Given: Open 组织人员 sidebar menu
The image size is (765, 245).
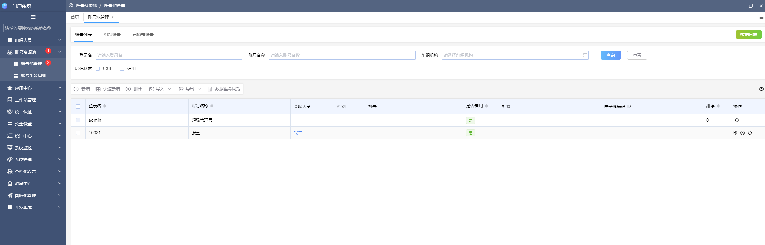Looking at the screenshot, I should (x=33, y=40).
